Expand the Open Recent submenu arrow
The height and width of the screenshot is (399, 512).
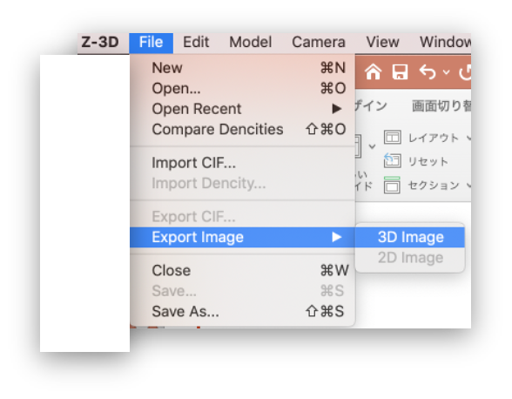coord(337,109)
